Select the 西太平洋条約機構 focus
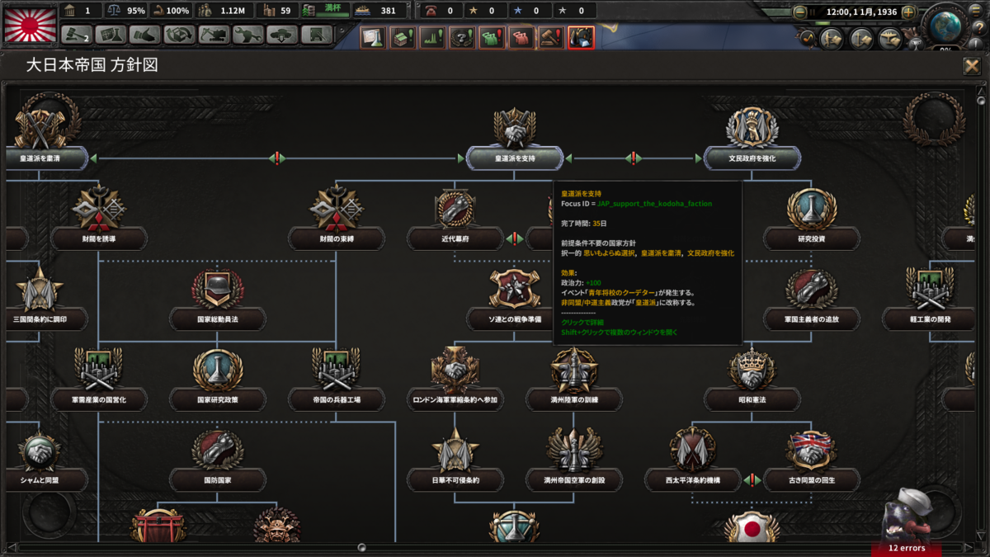This screenshot has width=990, height=557. click(x=693, y=479)
